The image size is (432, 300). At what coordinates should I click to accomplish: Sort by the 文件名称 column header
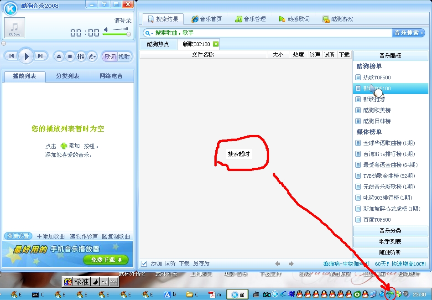tap(203, 55)
